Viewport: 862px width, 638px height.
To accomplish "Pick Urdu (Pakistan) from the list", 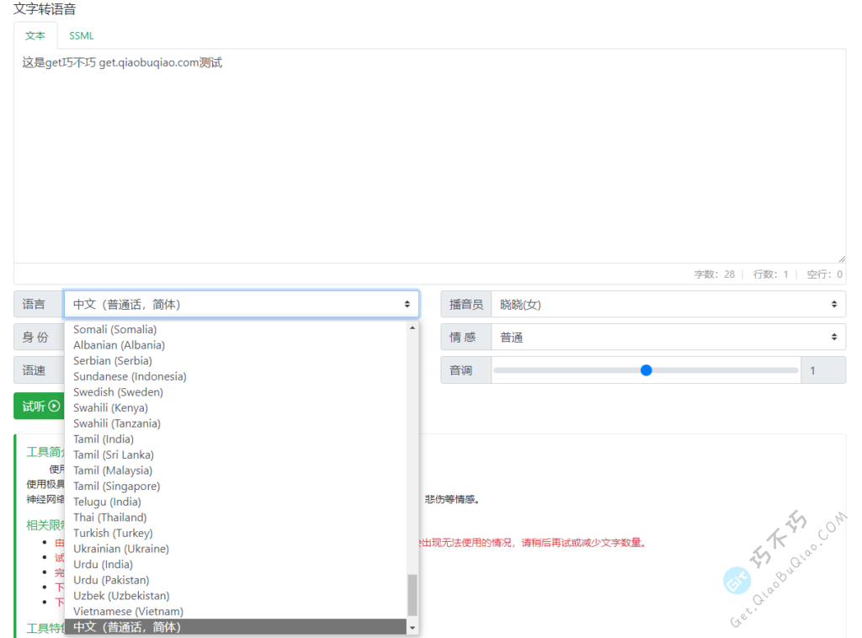I will 111,580.
